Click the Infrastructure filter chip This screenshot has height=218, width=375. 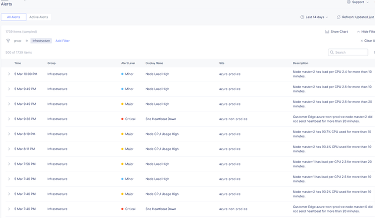coord(41,41)
